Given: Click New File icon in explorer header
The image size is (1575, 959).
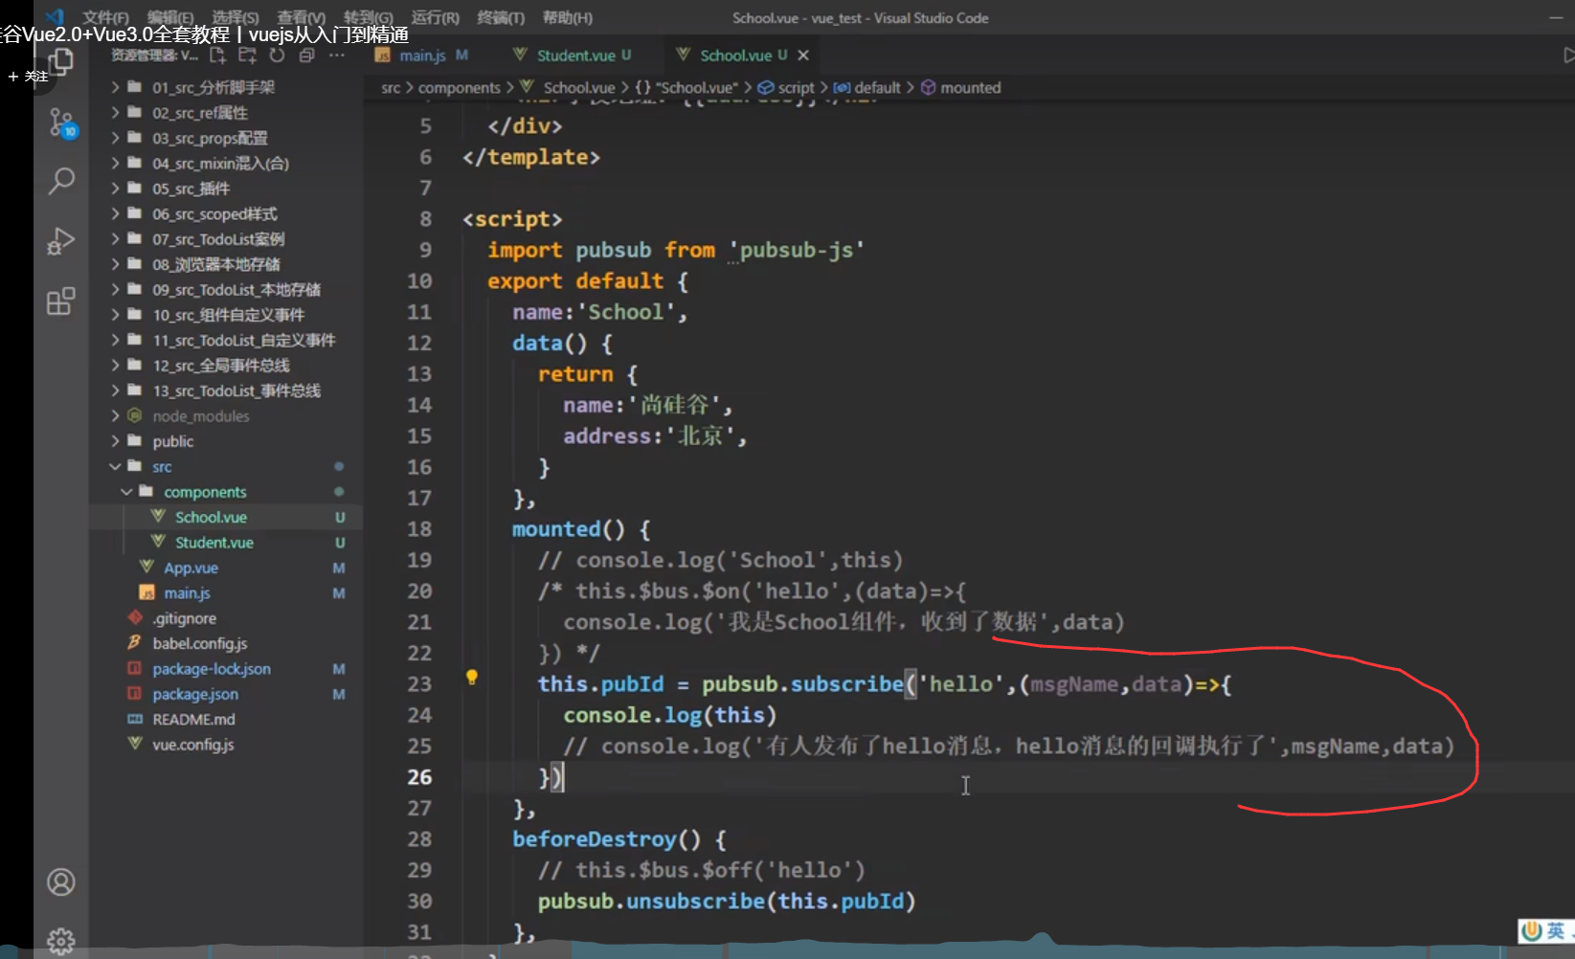Looking at the screenshot, I should coord(218,56).
